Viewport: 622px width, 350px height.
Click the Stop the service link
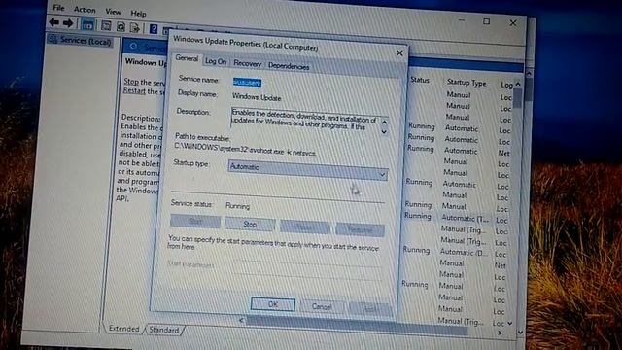131,82
